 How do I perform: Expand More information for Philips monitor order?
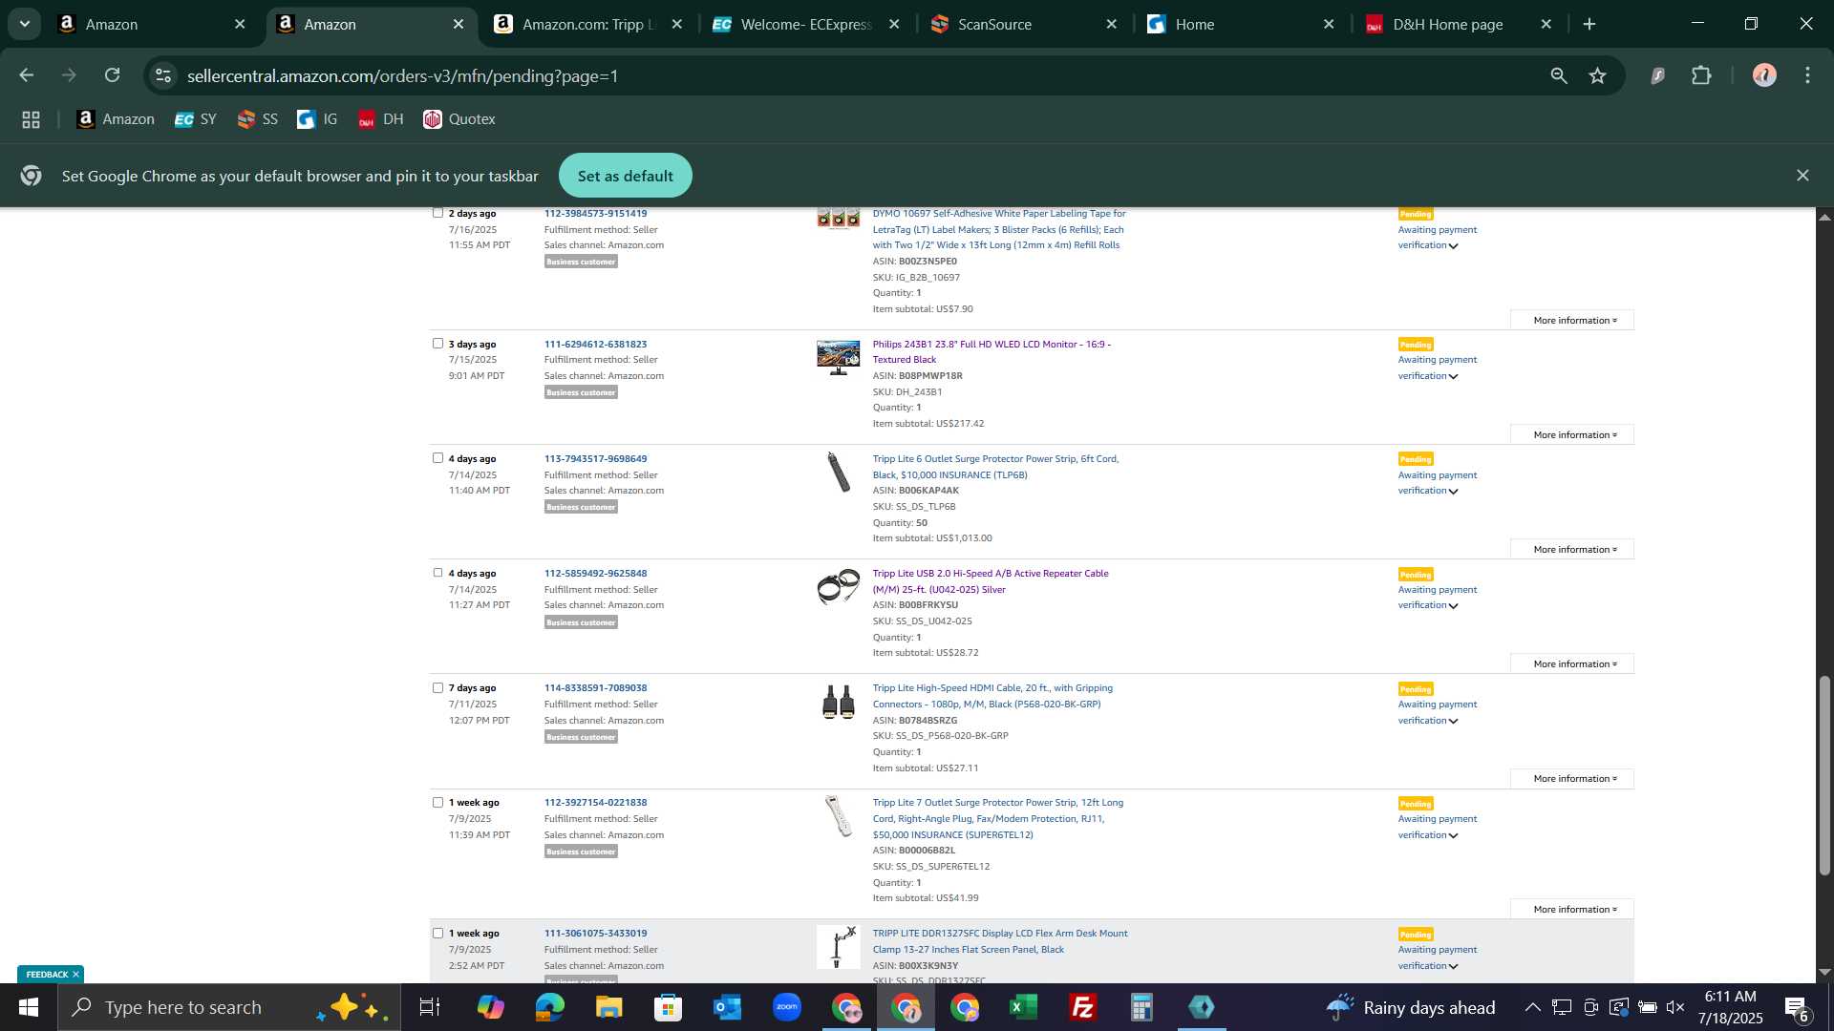(1572, 434)
